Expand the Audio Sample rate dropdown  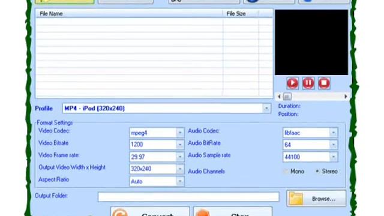[x=334, y=157]
